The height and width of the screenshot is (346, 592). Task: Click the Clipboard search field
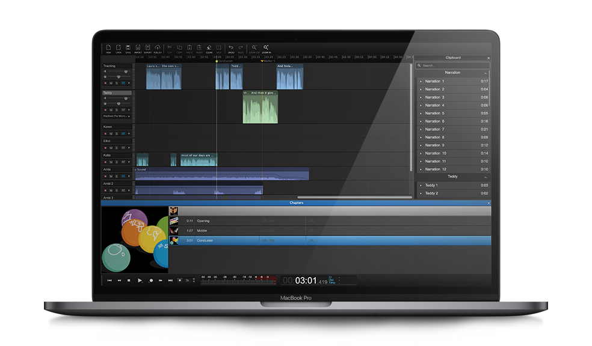coord(452,65)
